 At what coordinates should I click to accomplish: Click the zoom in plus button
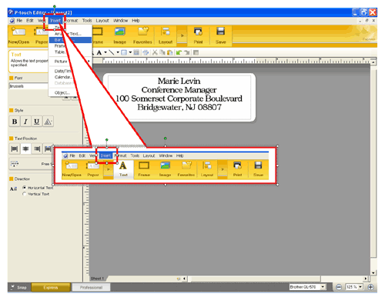(370, 287)
